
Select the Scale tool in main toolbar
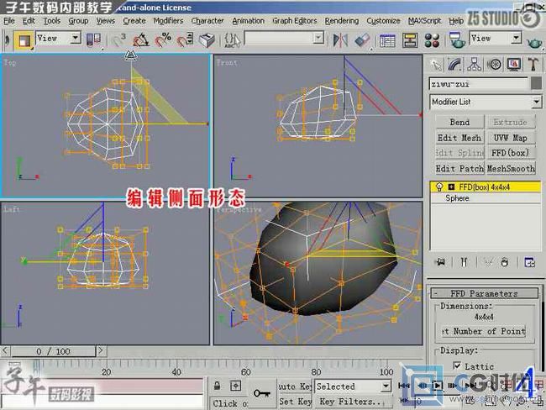(24, 40)
